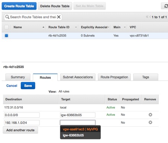Go to previous page of results
This screenshot has width=168, height=143.
150,17
